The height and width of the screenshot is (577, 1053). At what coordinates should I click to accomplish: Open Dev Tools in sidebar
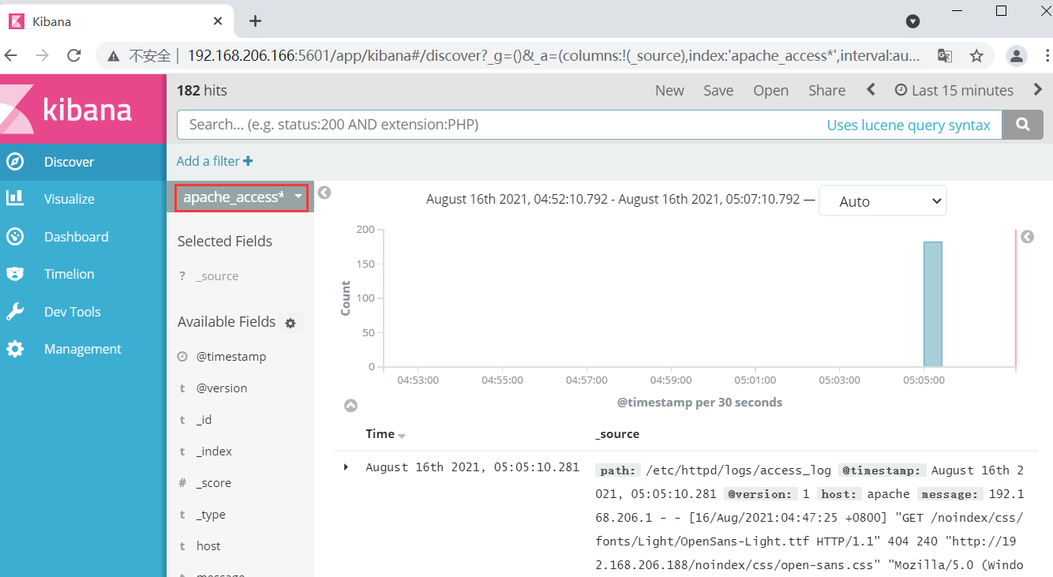tap(83, 312)
